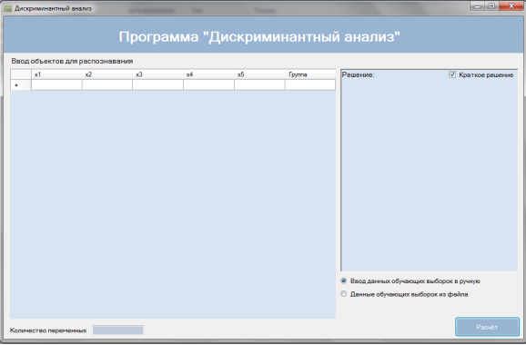Click the empty cell under x2
The height and width of the screenshot is (345, 526).
point(107,85)
